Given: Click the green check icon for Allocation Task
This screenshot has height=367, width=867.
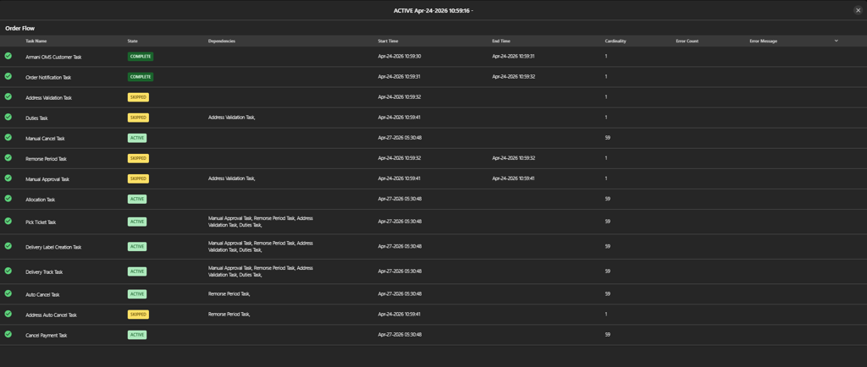Looking at the screenshot, I should 8,199.
